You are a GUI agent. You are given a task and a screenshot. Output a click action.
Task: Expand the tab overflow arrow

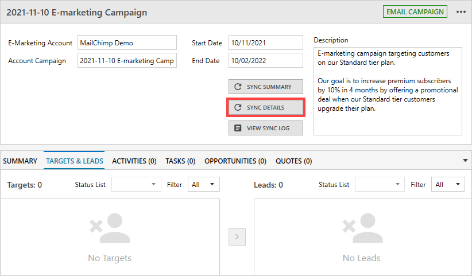click(x=465, y=161)
